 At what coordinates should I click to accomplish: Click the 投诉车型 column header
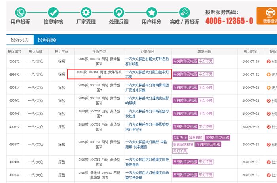(99, 51)
